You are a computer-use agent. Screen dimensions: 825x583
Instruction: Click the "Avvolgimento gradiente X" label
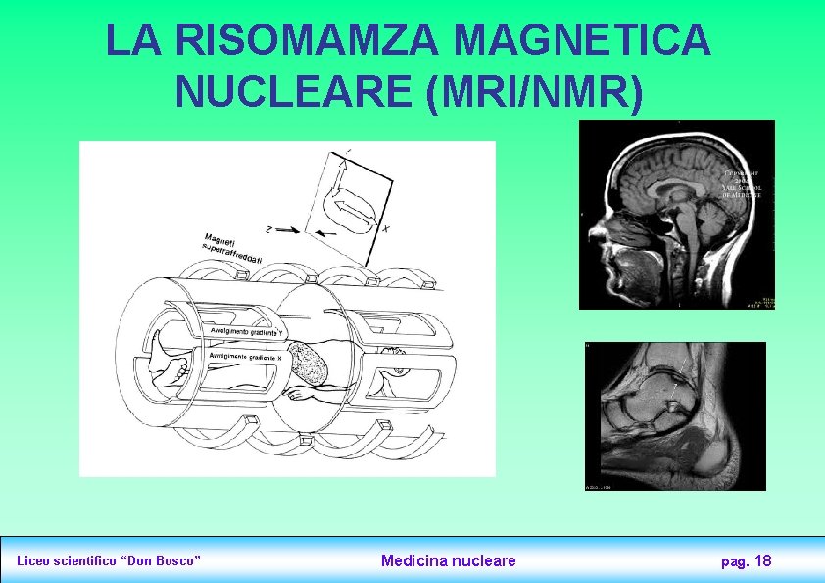(x=246, y=357)
